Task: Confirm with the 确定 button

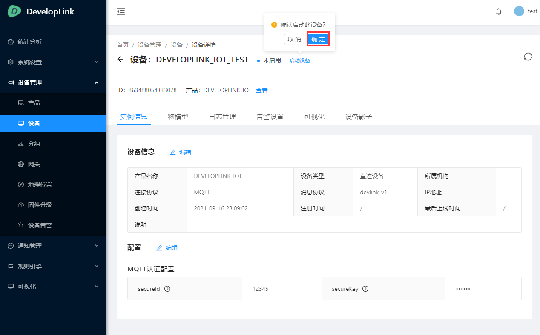Action: coord(318,39)
